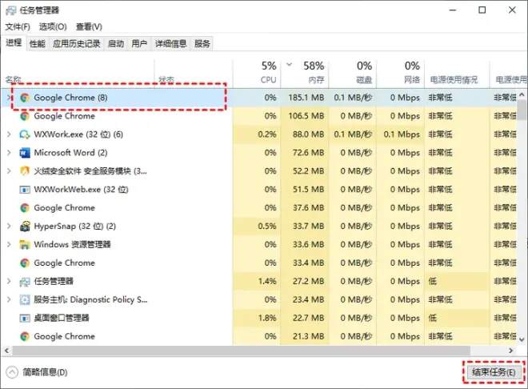
Task: Sort by the 名称 column header
Action: click(x=78, y=73)
